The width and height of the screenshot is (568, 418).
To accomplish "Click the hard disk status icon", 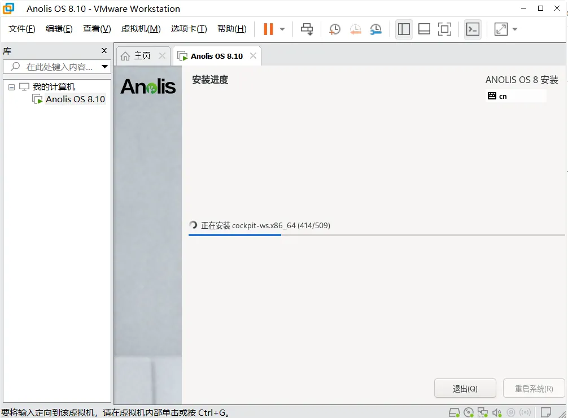I will (455, 412).
